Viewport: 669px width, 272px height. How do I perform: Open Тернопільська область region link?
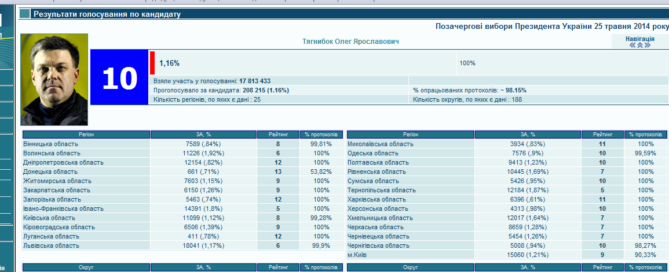[381, 190]
